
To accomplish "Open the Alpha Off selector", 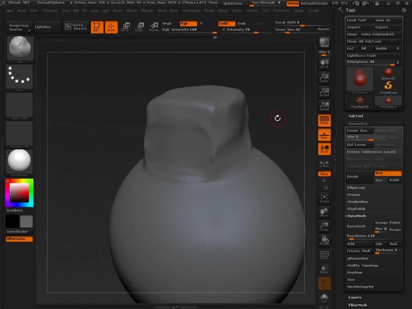I will point(19,106).
